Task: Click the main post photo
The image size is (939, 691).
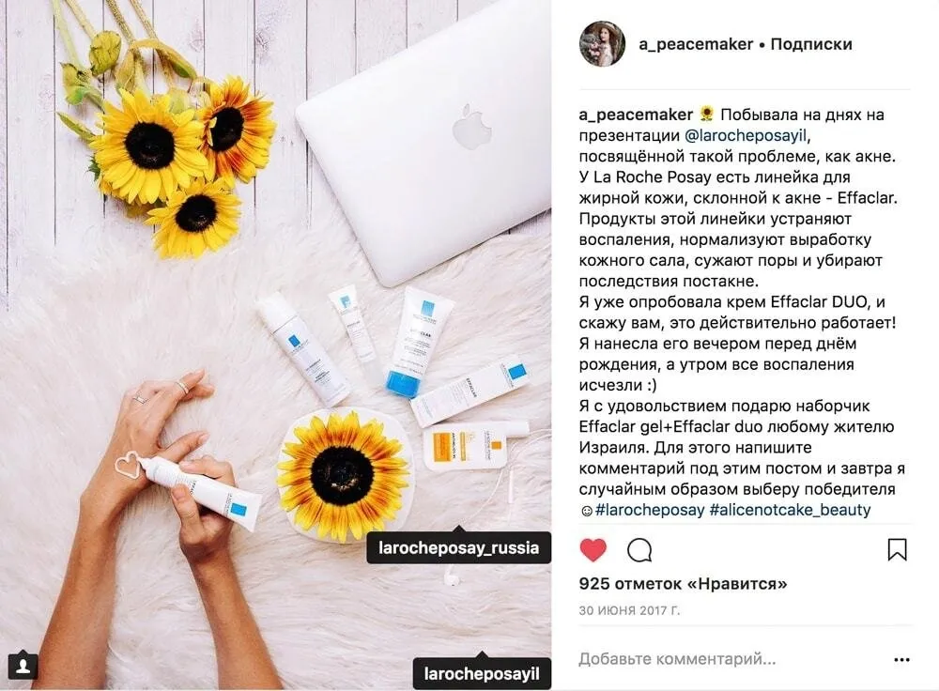Action: (x=275, y=345)
